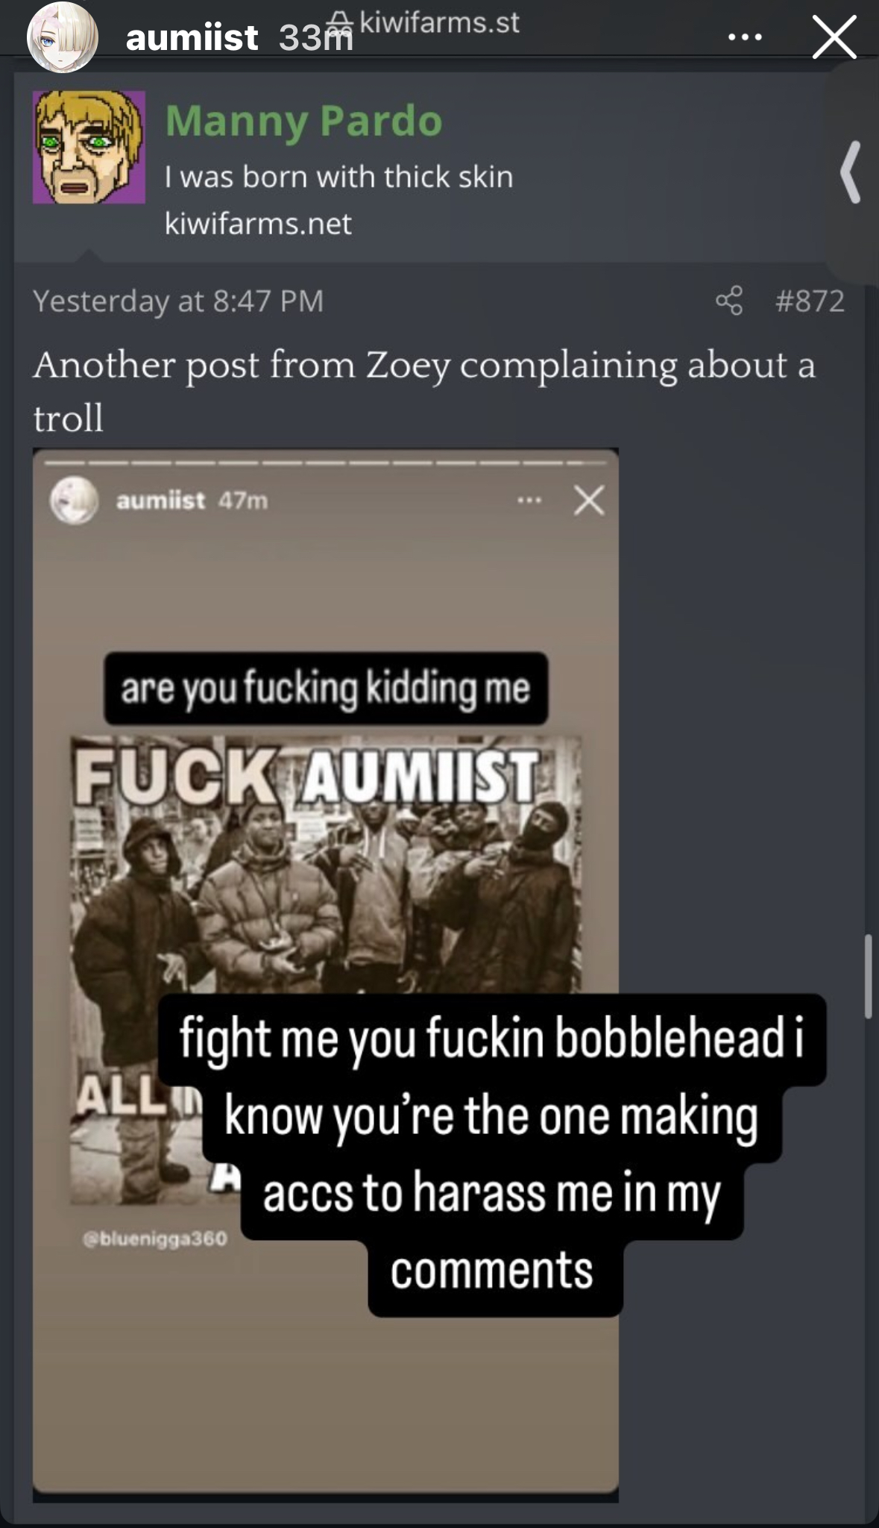
Task: Click the kiwifarms.st address bar text
Action: pyautogui.click(x=440, y=22)
